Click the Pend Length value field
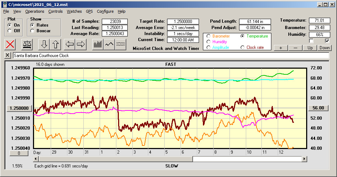 coord(255,22)
